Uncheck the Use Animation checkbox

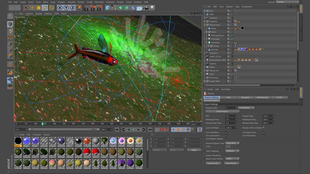[226, 132]
